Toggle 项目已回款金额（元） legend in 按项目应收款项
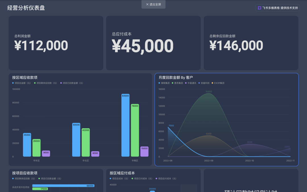The height and width of the screenshot is (192, 307). [50, 179]
